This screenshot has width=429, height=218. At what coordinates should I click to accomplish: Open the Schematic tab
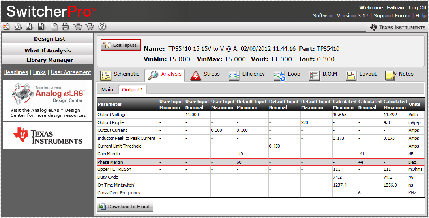tap(126, 74)
